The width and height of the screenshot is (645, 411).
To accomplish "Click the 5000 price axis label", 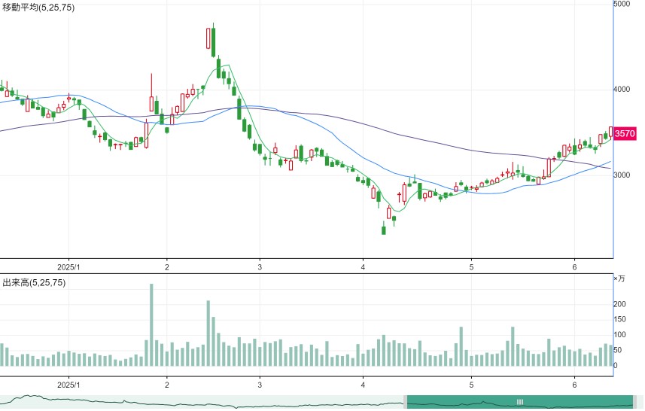I will [622, 4].
